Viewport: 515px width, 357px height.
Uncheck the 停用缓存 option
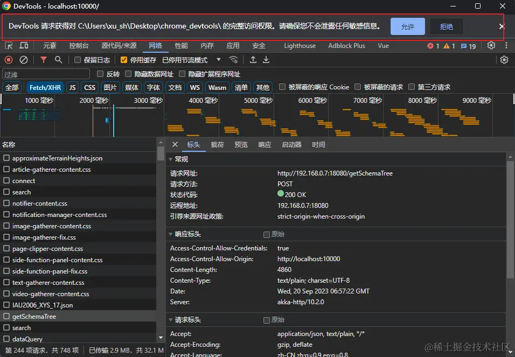point(123,60)
